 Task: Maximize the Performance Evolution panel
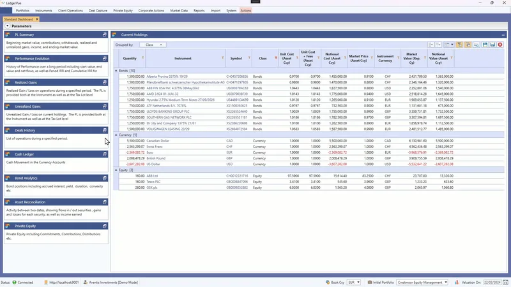tap(104, 59)
